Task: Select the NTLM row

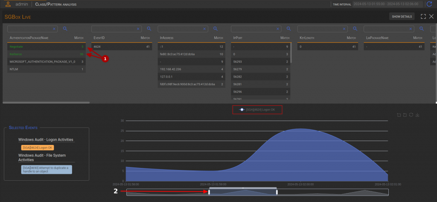Action: (46, 69)
